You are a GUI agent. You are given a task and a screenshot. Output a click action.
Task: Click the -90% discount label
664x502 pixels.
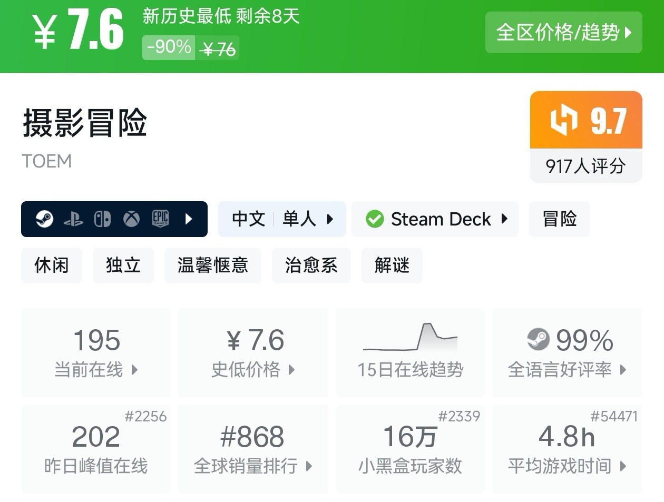pyautogui.click(x=169, y=47)
